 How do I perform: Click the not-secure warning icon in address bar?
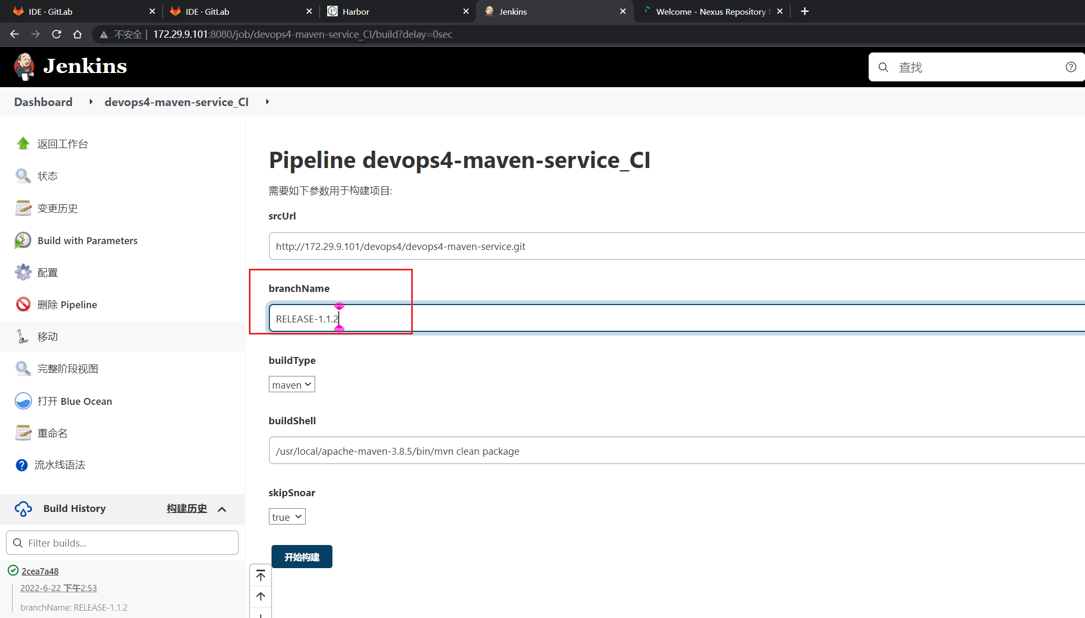[x=104, y=35]
